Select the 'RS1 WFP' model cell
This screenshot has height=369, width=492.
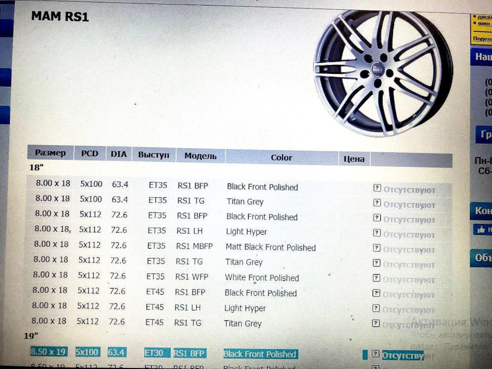coord(192,277)
